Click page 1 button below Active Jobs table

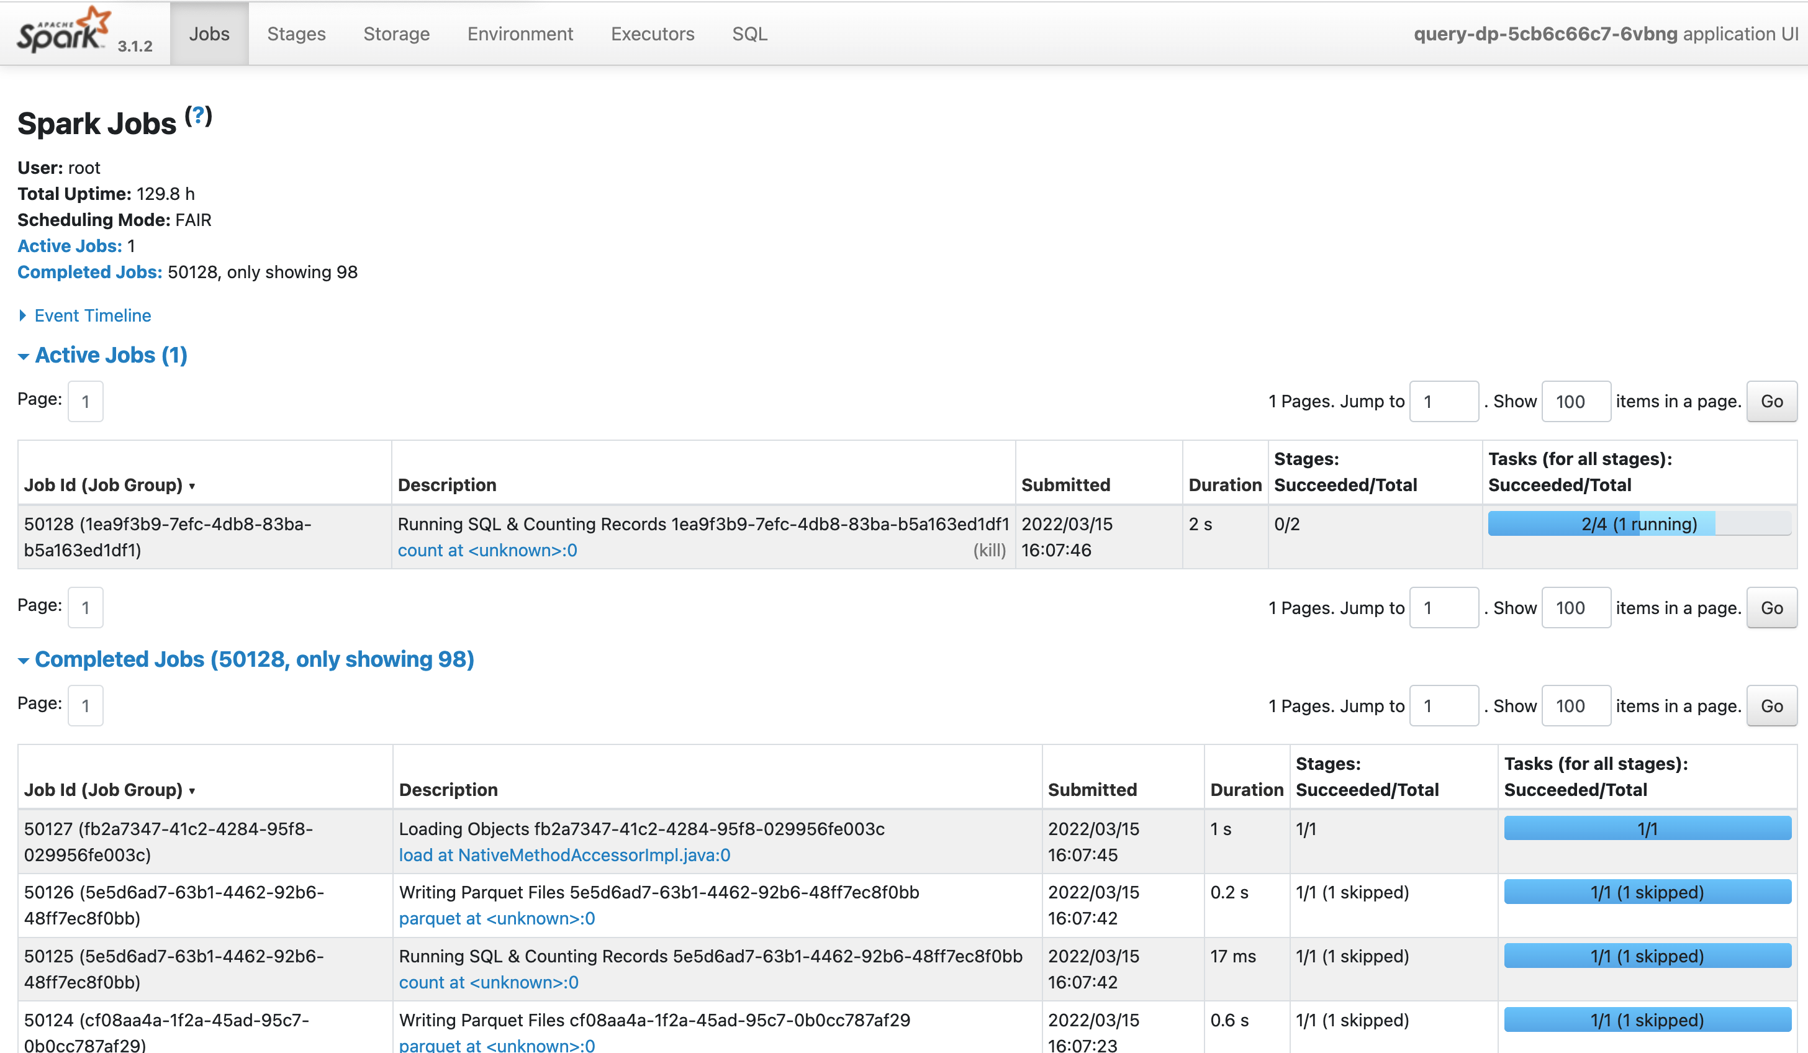point(86,608)
